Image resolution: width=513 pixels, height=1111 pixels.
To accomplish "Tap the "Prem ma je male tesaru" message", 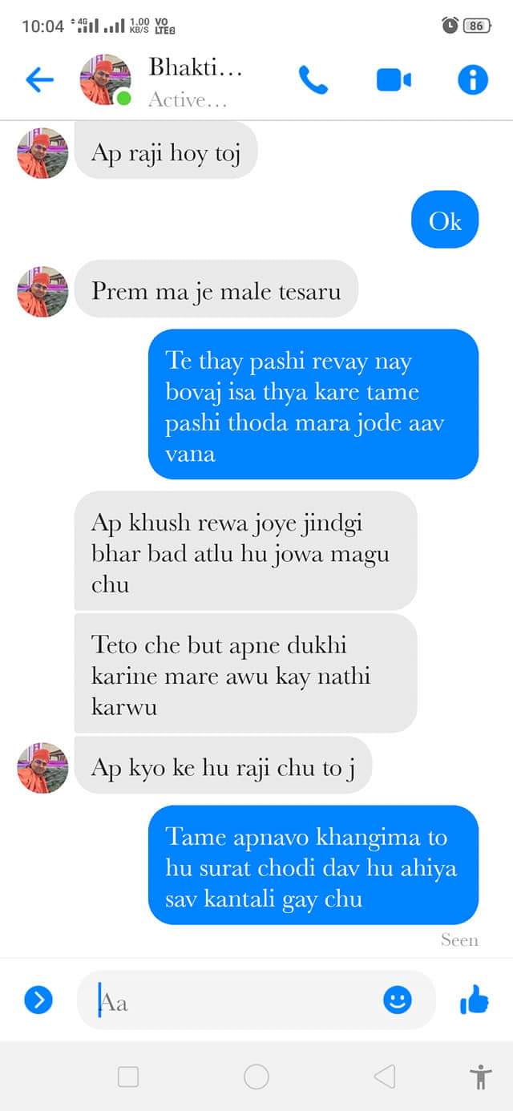I will coord(216,289).
